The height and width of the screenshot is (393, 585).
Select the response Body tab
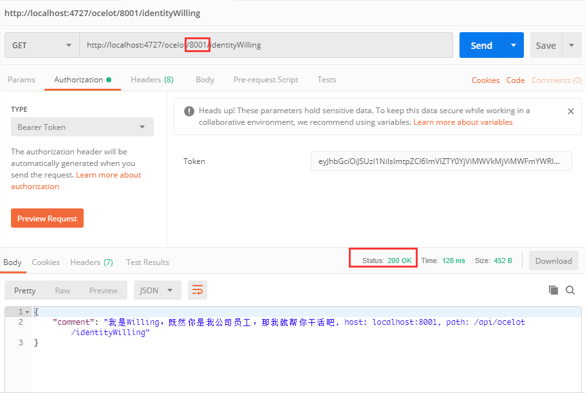coord(12,262)
